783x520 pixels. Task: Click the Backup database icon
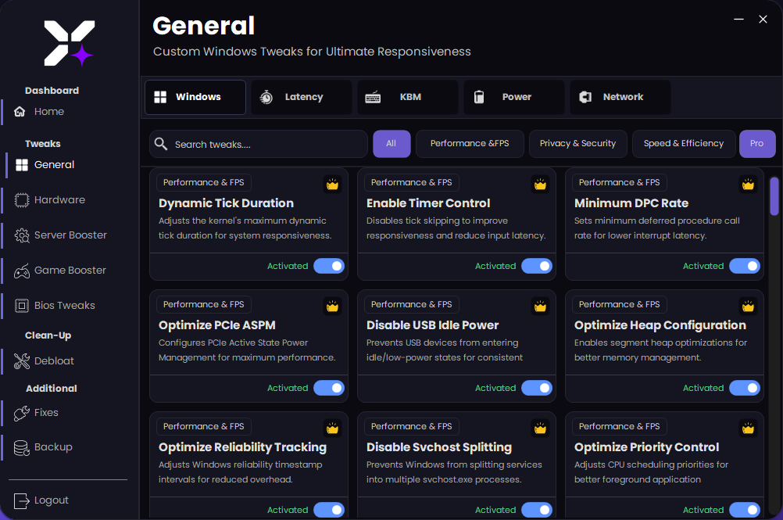(21, 446)
